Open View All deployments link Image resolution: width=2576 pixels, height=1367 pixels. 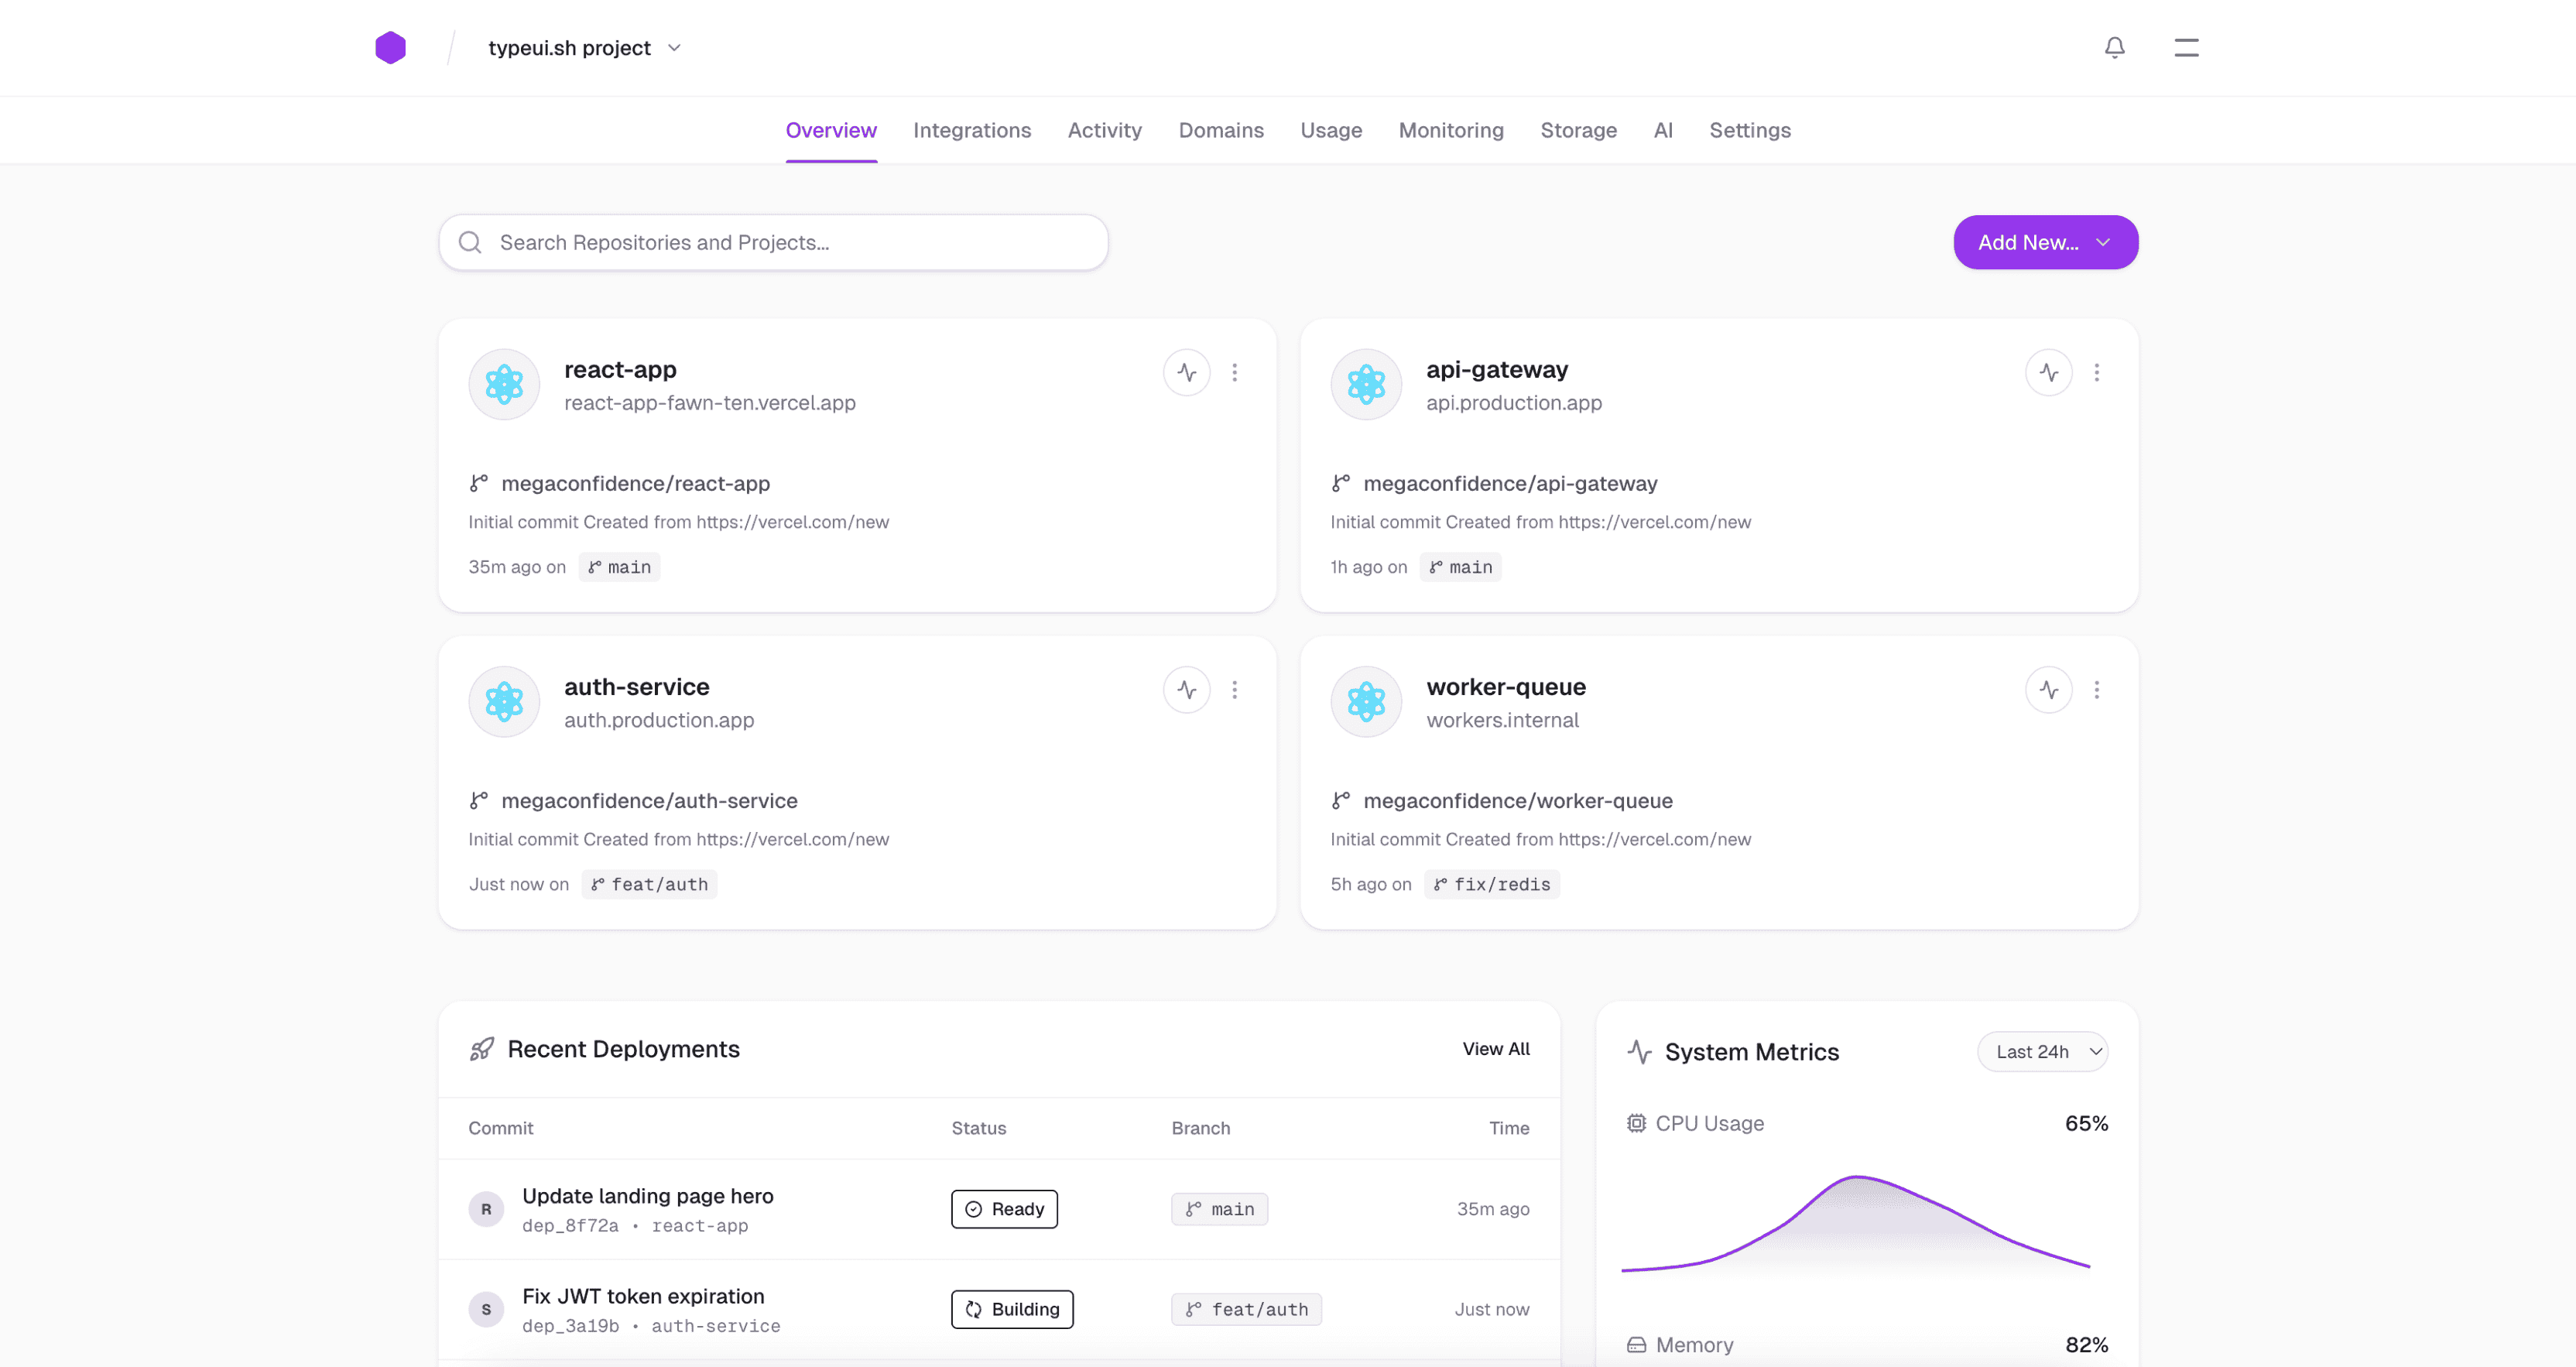pyautogui.click(x=1495, y=1049)
